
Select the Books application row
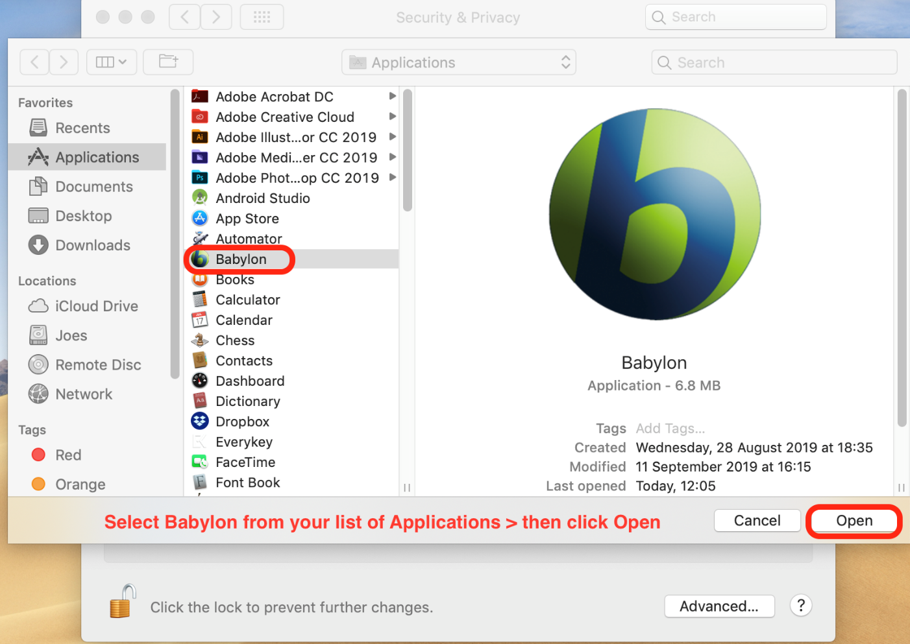click(x=291, y=280)
